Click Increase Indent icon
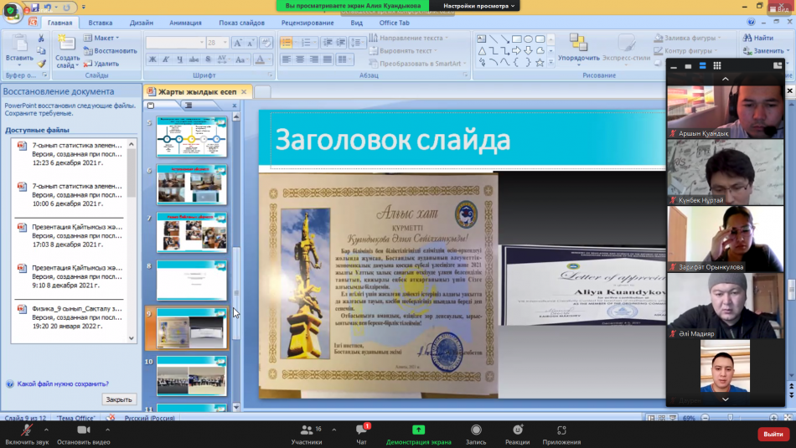 (x=341, y=43)
